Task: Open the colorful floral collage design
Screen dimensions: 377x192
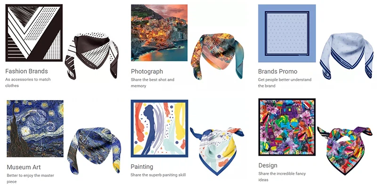Action: (287, 127)
